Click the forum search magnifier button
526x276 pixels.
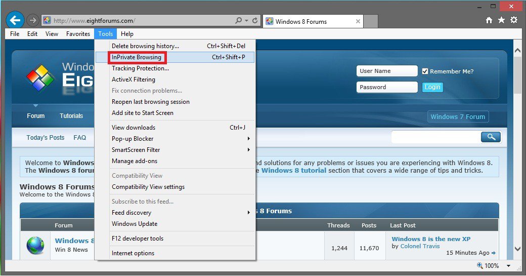coord(491,137)
